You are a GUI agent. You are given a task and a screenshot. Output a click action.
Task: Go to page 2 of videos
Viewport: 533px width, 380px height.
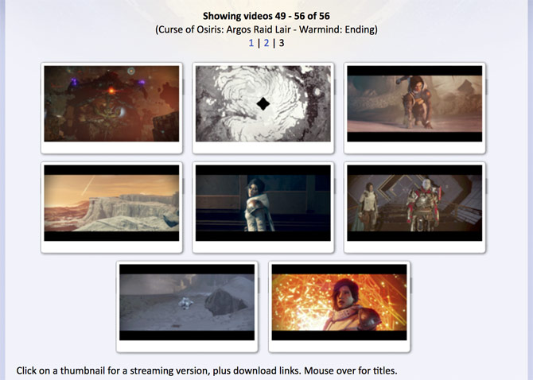point(266,43)
